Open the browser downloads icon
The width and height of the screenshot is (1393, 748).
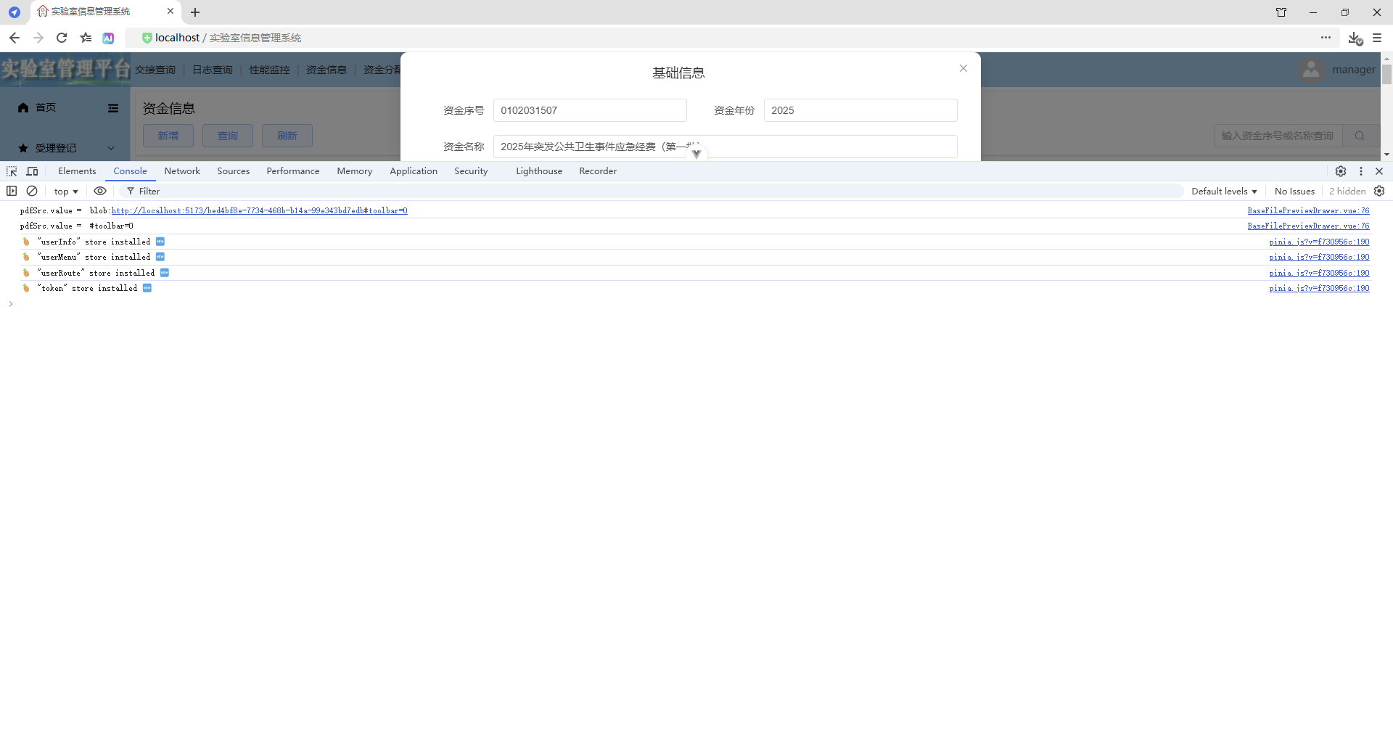1356,38
